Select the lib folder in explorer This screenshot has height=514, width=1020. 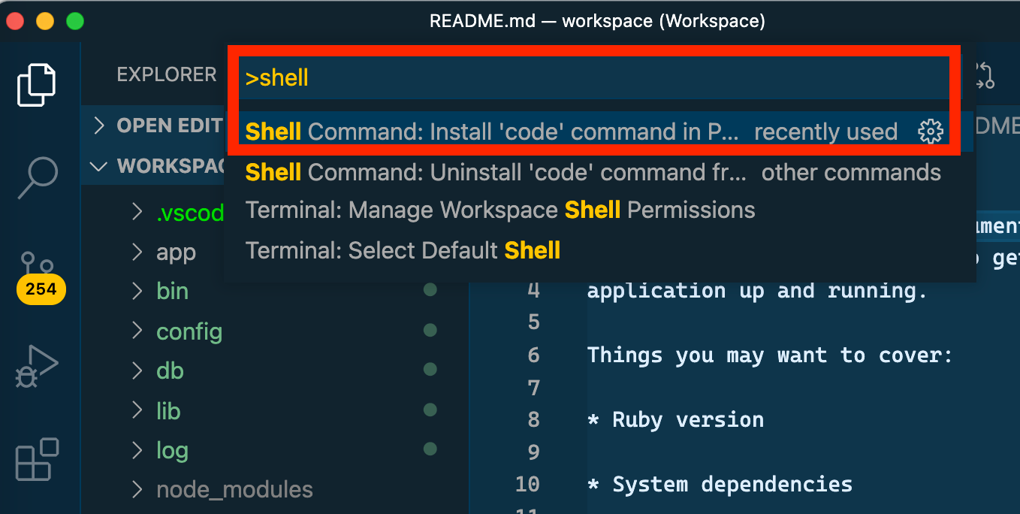point(168,410)
